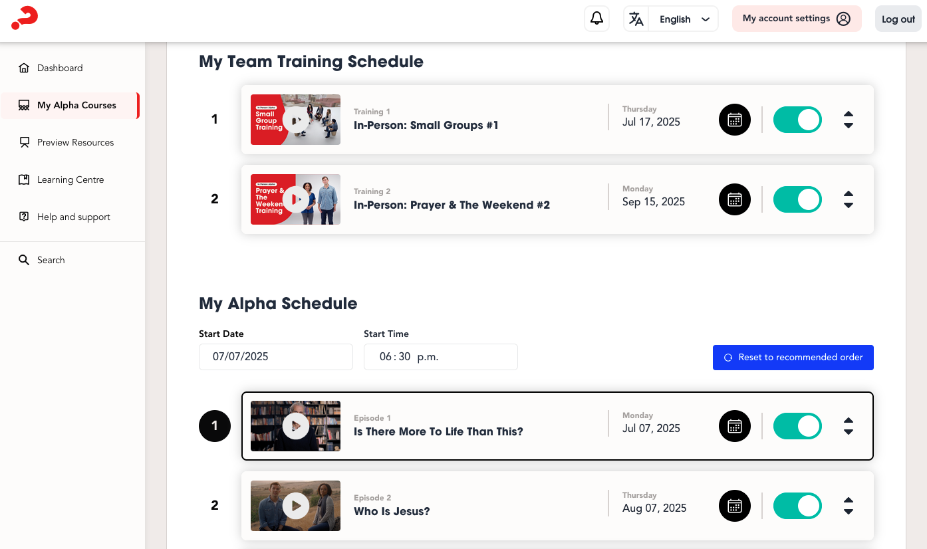The height and width of the screenshot is (549, 927).
Task: Disable the toggle for Training 1
Action: [797, 120]
